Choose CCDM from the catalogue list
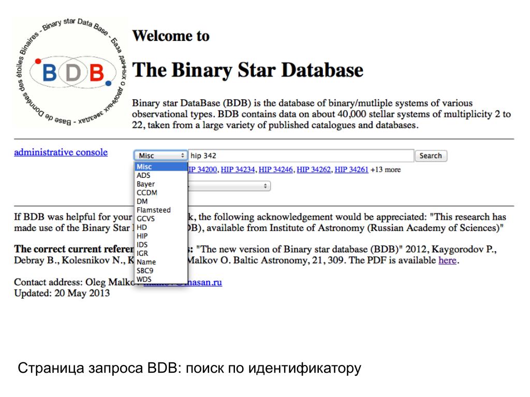 [x=161, y=193]
